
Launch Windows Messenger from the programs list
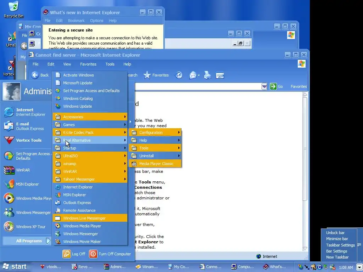pyautogui.click(x=90, y=234)
